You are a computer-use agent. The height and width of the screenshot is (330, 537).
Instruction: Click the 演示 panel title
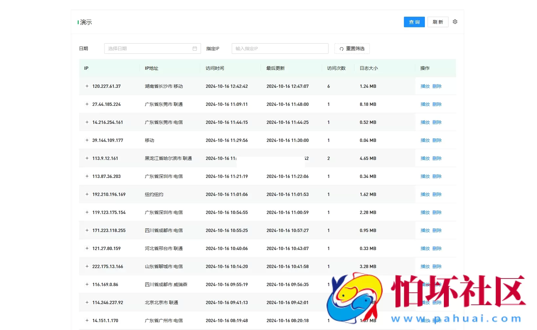[x=86, y=22]
